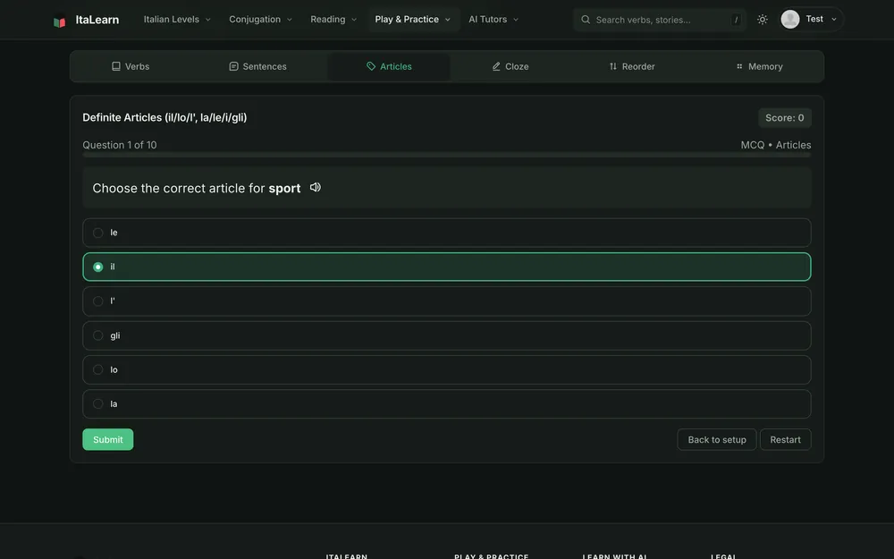This screenshot has width=894, height=559.
Task: Click the Reorder arrows icon
Action: [613, 66]
